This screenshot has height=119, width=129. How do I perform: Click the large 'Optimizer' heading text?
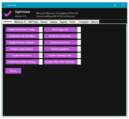pos(23,12)
